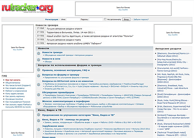Image resolution: width=194 pixels, height=138 pixels.
Task: Open Вопросы по BitTorrent сети forum
Action: click(x=68, y=81)
